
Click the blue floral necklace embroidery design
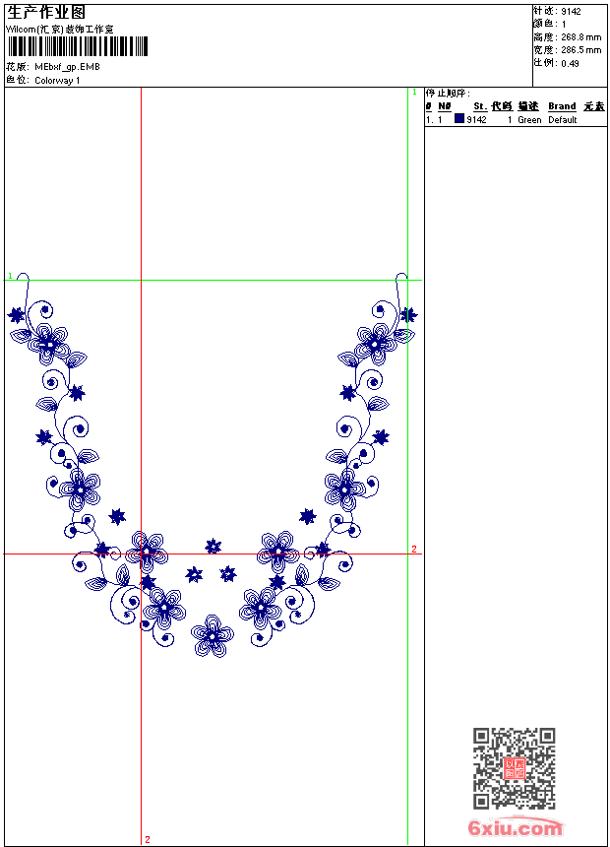pos(213,466)
